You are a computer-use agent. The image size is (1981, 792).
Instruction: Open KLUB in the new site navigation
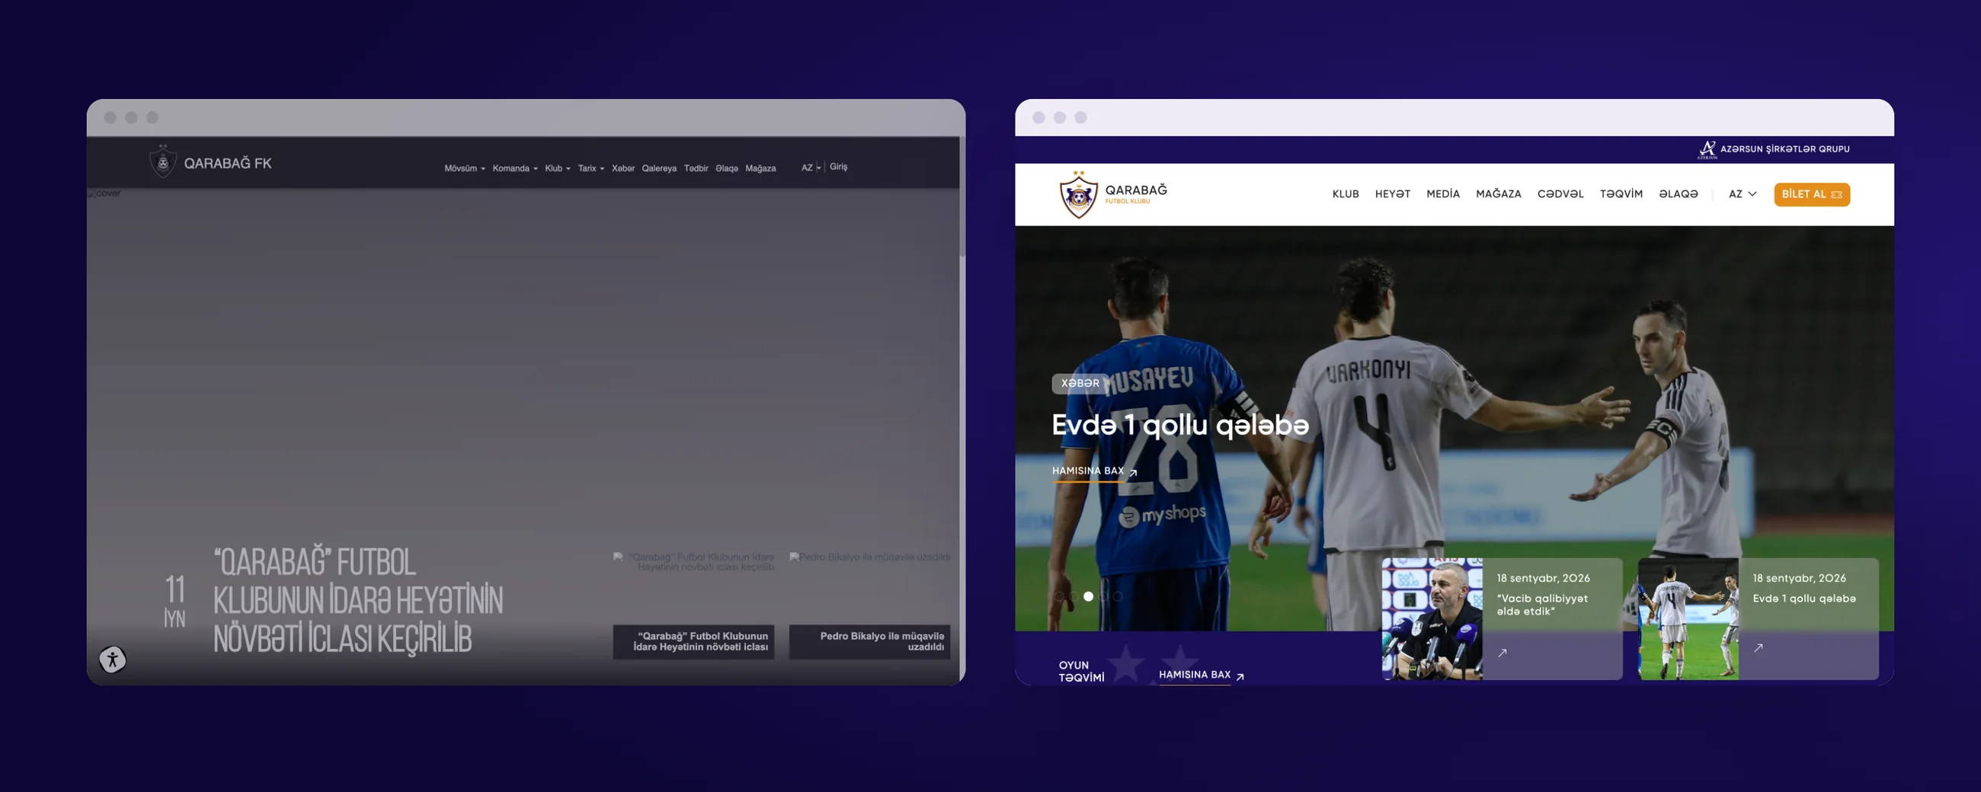click(x=1345, y=194)
